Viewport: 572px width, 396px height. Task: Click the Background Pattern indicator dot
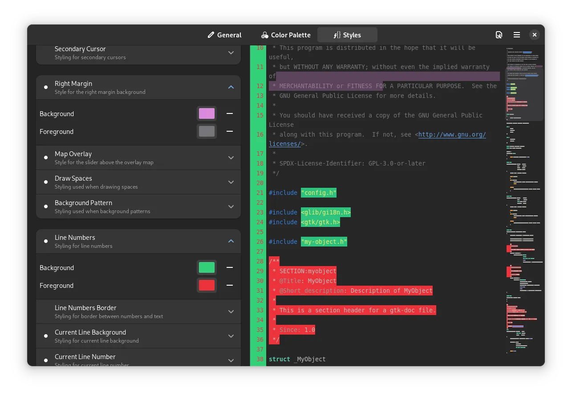pyautogui.click(x=46, y=206)
